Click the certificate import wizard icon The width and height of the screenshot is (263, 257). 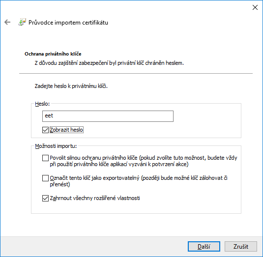[x=22, y=22]
